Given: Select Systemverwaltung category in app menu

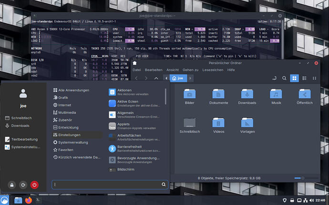Looking at the screenshot, I should click(x=72, y=142).
